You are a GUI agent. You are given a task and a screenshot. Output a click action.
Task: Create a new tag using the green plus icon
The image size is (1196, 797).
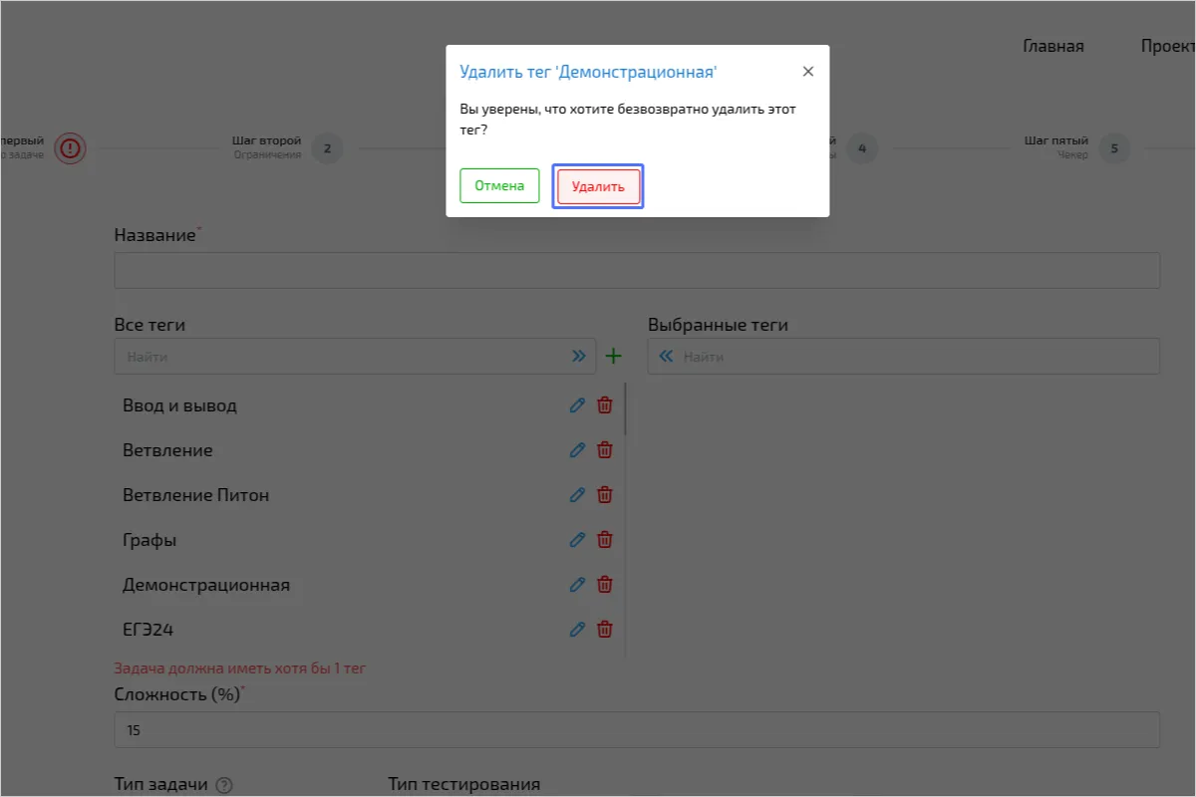pyautogui.click(x=613, y=356)
